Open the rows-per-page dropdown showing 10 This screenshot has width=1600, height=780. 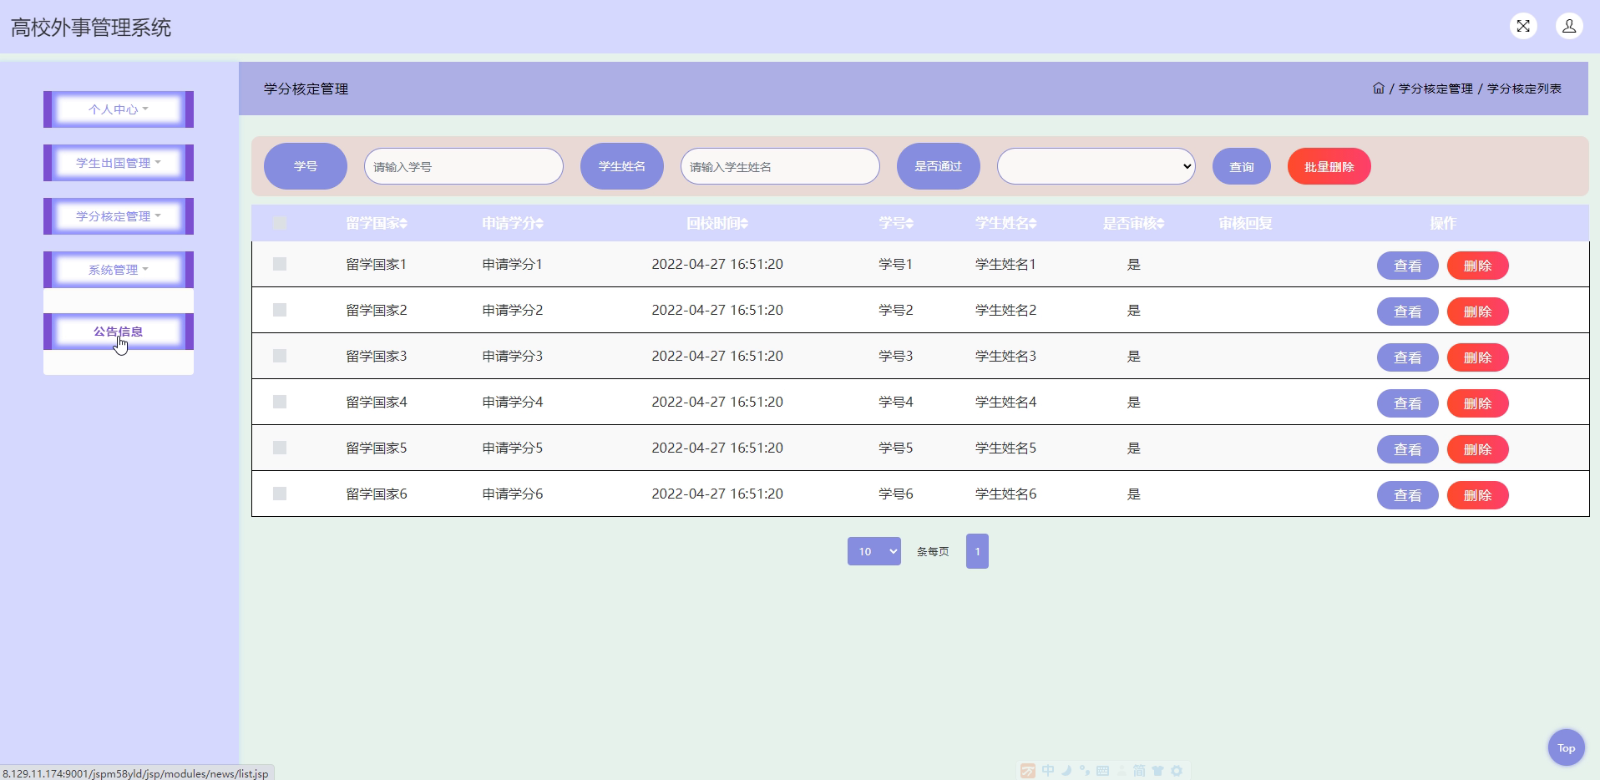coord(873,551)
